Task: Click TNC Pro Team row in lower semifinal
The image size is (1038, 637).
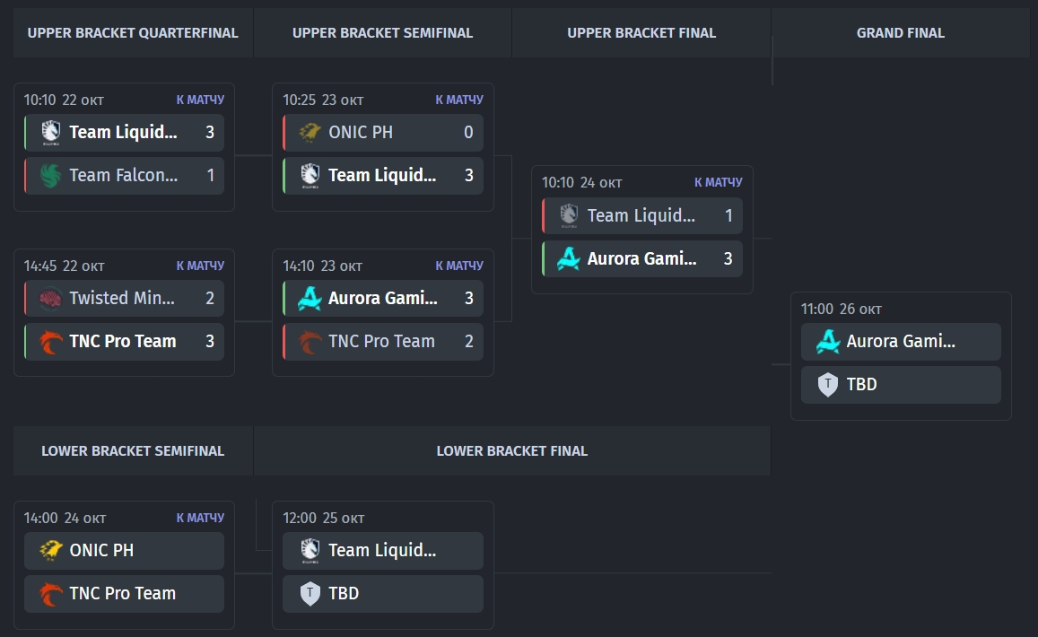Action: click(124, 593)
